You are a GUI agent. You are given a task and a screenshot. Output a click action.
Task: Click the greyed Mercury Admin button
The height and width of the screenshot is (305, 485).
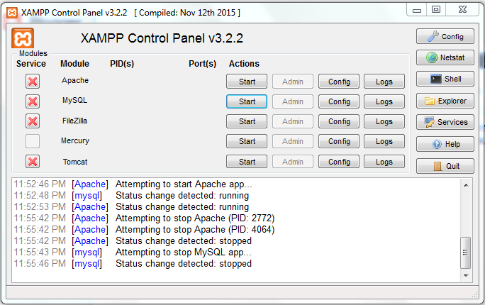tap(293, 141)
